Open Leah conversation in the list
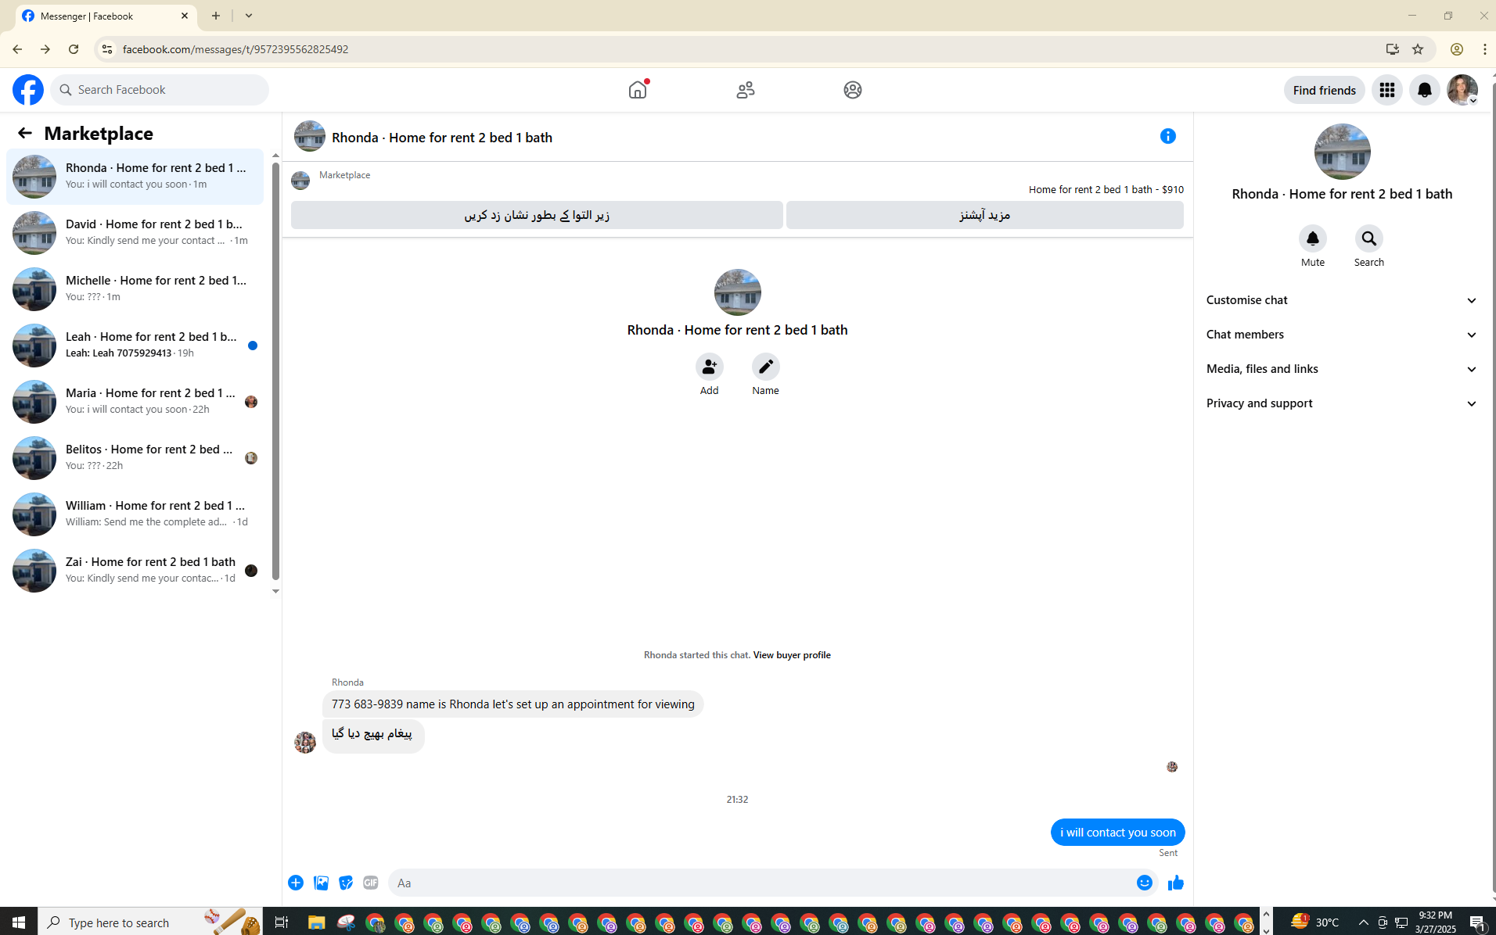The height and width of the screenshot is (935, 1496). [135, 346]
